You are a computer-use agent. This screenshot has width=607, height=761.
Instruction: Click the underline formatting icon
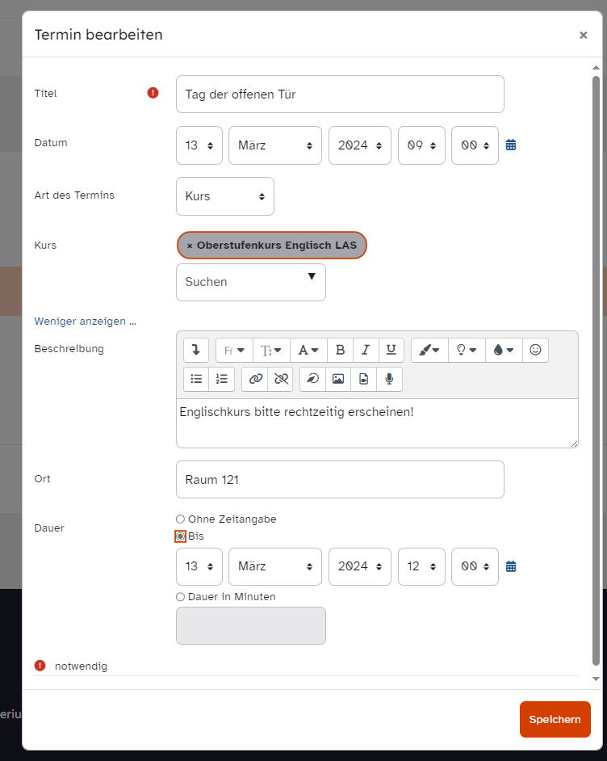coord(391,350)
